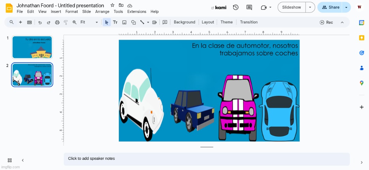Click the video call camera icon
Screen dimensions: 369x170
pyautogui.click(x=264, y=7)
